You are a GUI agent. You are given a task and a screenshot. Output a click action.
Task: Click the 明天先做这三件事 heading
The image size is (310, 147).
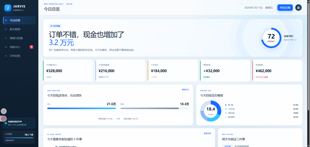233,139
